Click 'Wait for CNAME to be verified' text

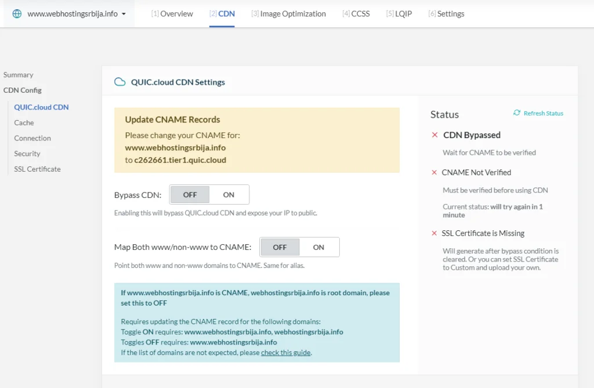pyautogui.click(x=489, y=153)
